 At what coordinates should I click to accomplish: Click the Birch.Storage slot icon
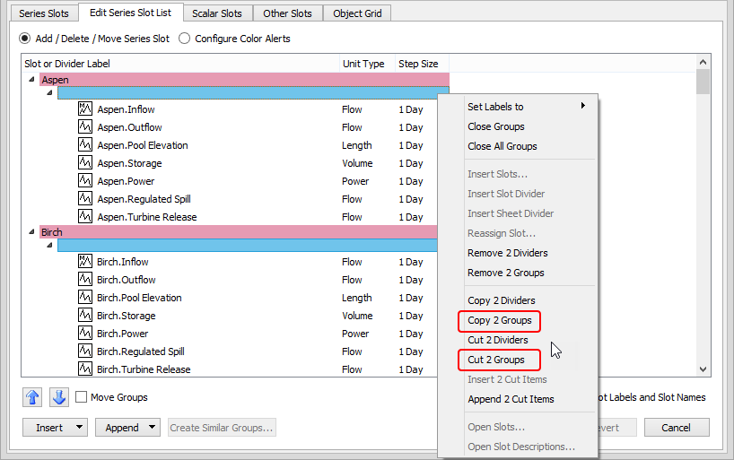[86, 316]
